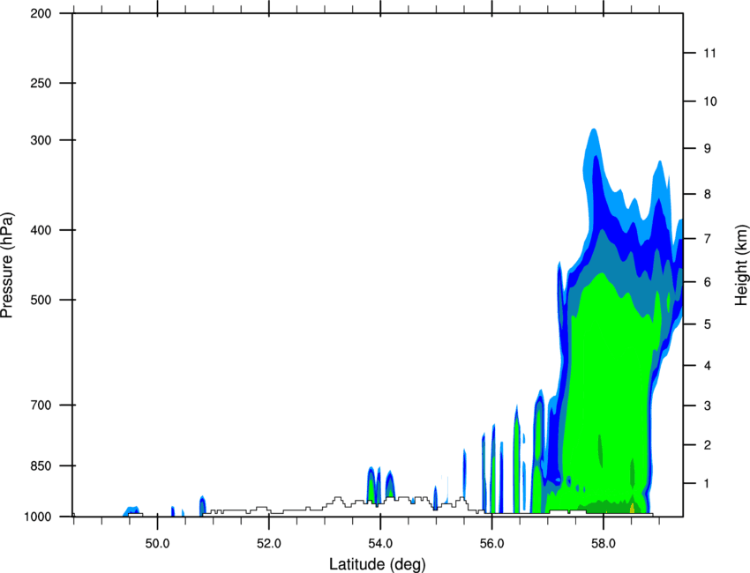The image size is (750, 573).
Task: Pick the 5 km height label
Action: [708, 324]
